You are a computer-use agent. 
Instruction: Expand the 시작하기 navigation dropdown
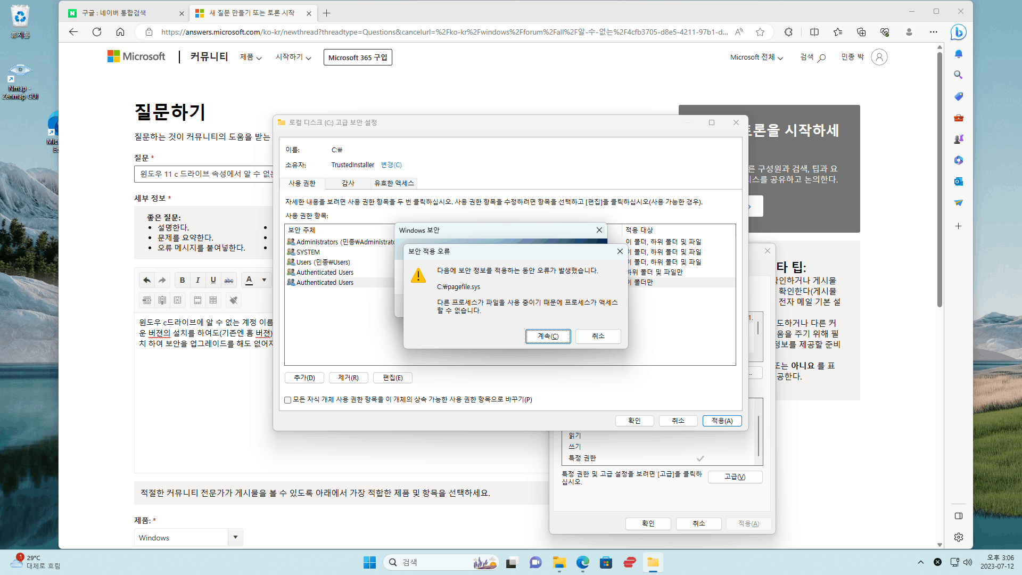click(293, 57)
